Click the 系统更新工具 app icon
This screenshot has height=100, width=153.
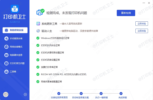(38, 24)
